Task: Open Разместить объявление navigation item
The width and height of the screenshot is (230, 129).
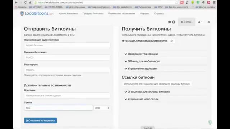Action: click(x=121, y=14)
